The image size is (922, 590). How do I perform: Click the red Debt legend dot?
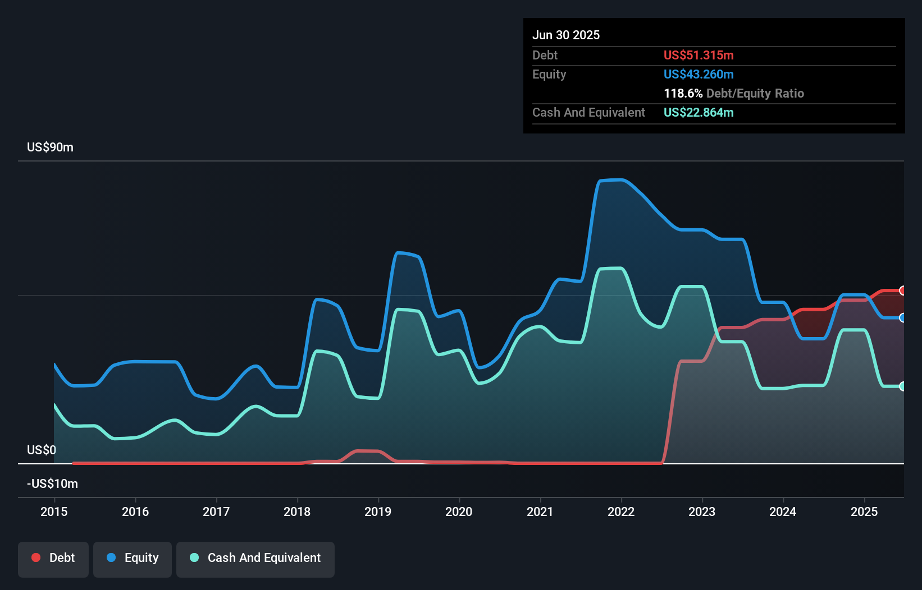coord(35,557)
